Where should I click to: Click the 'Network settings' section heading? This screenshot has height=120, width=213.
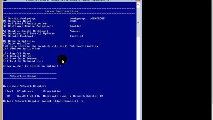(23, 76)
